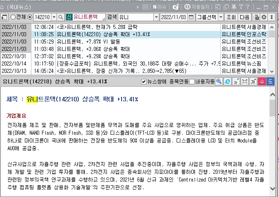Click the blue 도 sell button

(270, 82)
